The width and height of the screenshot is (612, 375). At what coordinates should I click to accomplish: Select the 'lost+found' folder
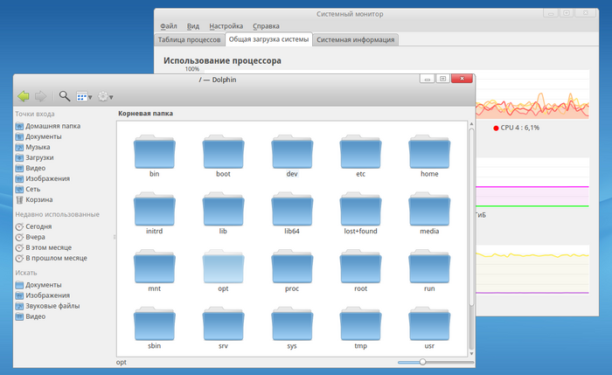pyautogui.click(x=360, y=210)
